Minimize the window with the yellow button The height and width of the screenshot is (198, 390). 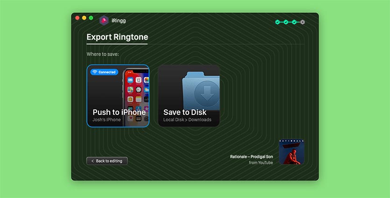(84, 18)
